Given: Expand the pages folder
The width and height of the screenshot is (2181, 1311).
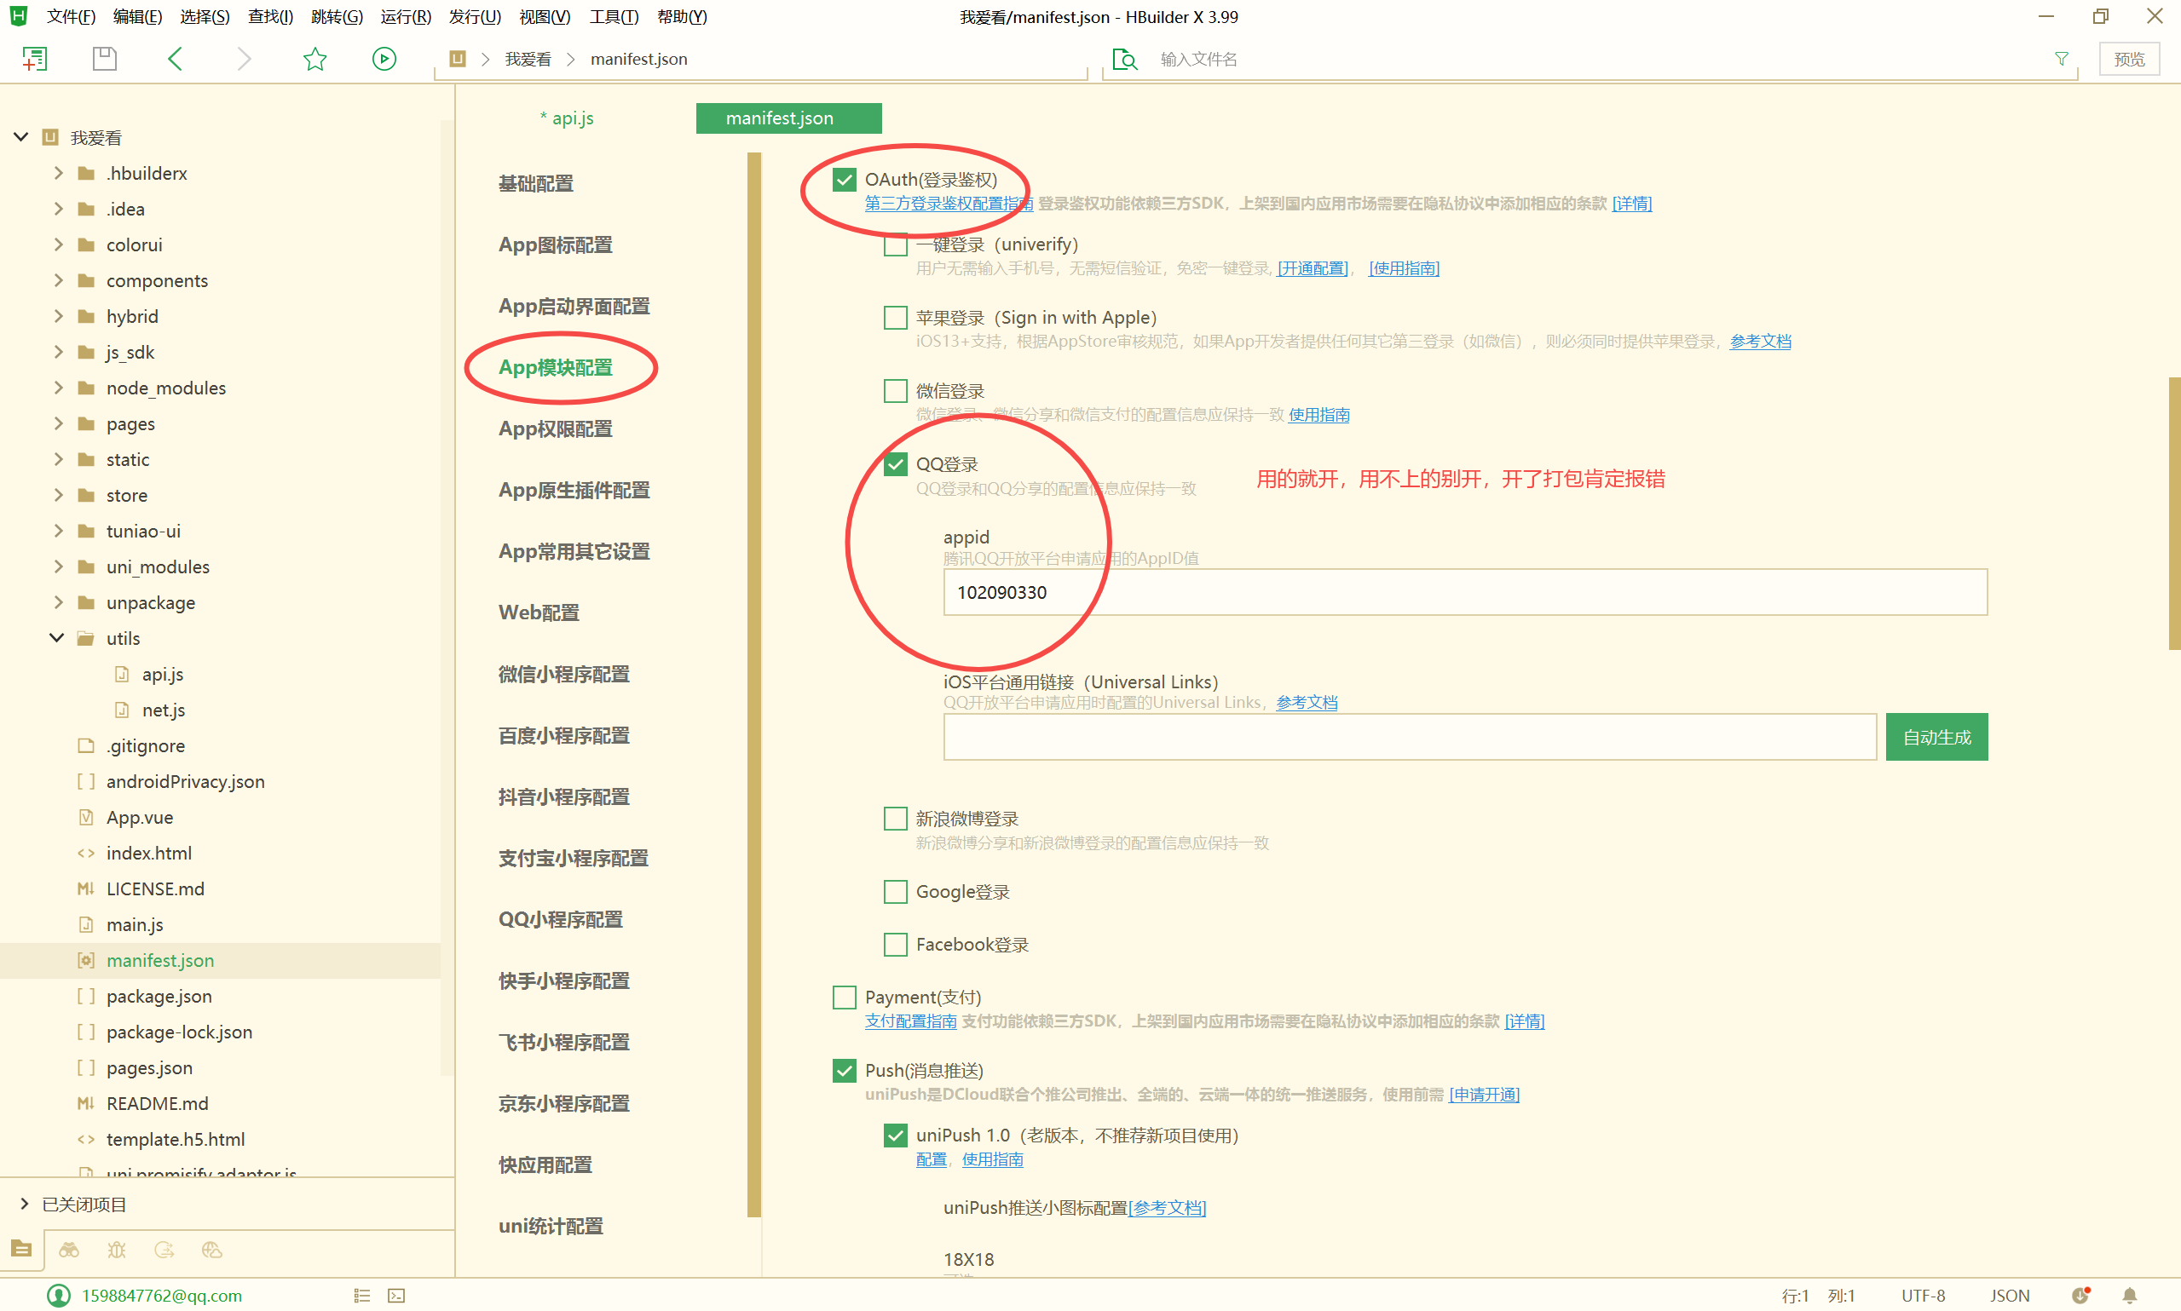Looking at the screenshot, I should 58,423.
